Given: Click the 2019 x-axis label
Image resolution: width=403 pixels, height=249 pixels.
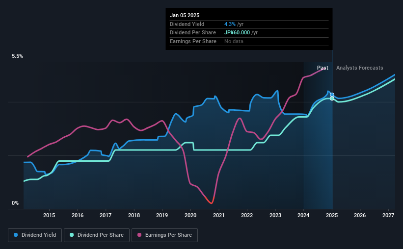Looking at the screenshot, I should pos(162,215).
